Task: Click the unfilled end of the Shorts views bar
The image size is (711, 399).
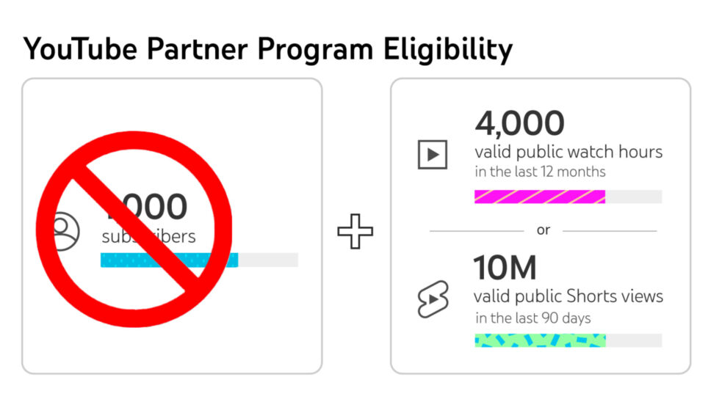Action: [x=633, y=340]
